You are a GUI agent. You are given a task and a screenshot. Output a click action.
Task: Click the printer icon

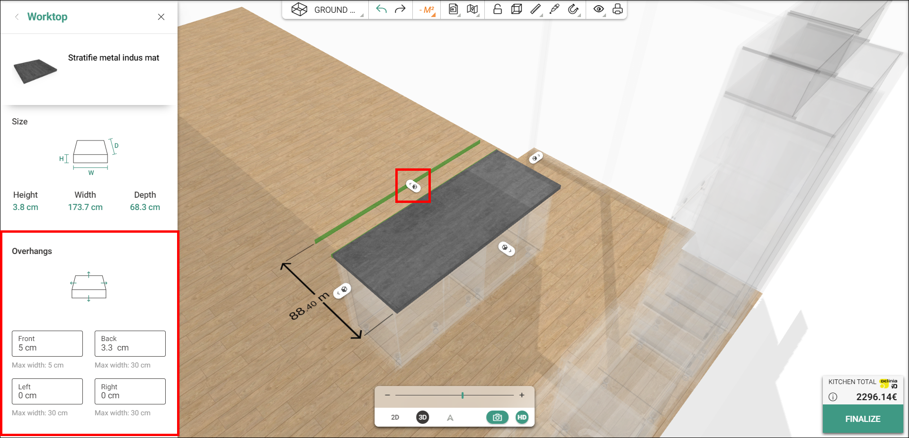click(617, 9)
